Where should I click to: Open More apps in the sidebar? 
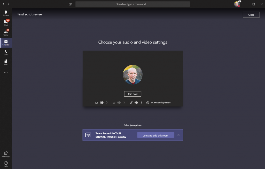pyautogui.click(x=6, y=154)
